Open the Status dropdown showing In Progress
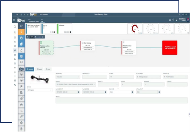 [40, 90]
